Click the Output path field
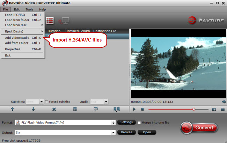The height and width of the screenshot is (143, 227). pos(63,133)
